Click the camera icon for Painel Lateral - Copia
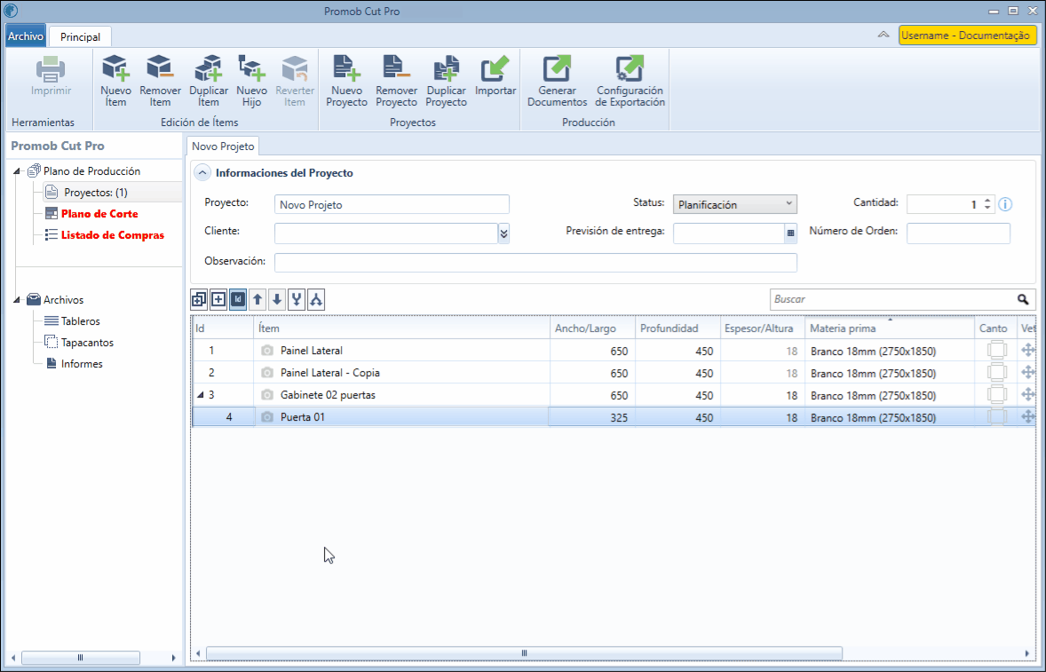 click(267, 373)
